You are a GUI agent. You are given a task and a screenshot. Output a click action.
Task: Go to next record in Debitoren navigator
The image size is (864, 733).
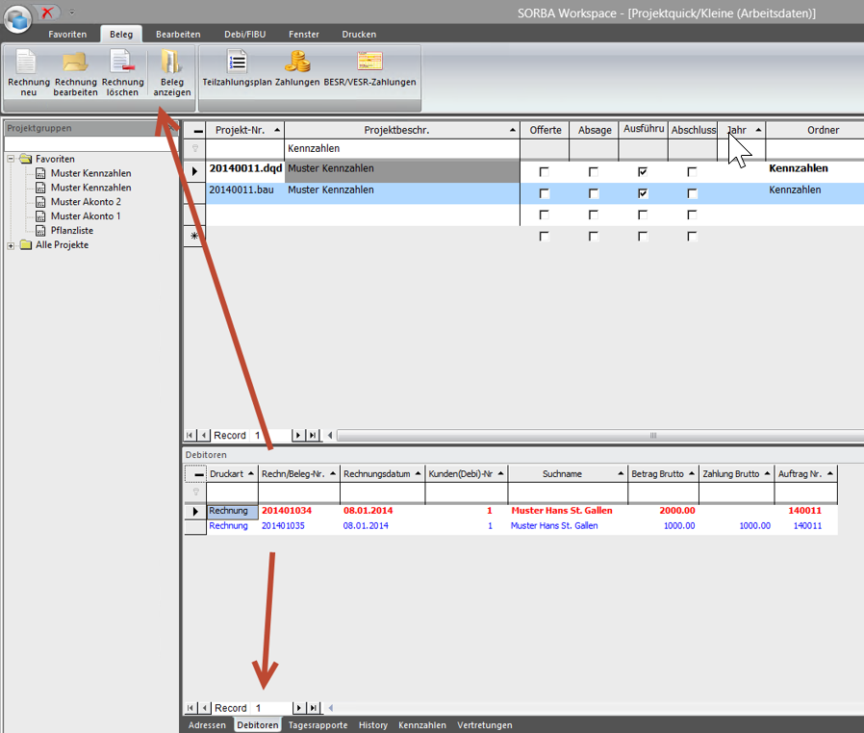coord(298,708)
